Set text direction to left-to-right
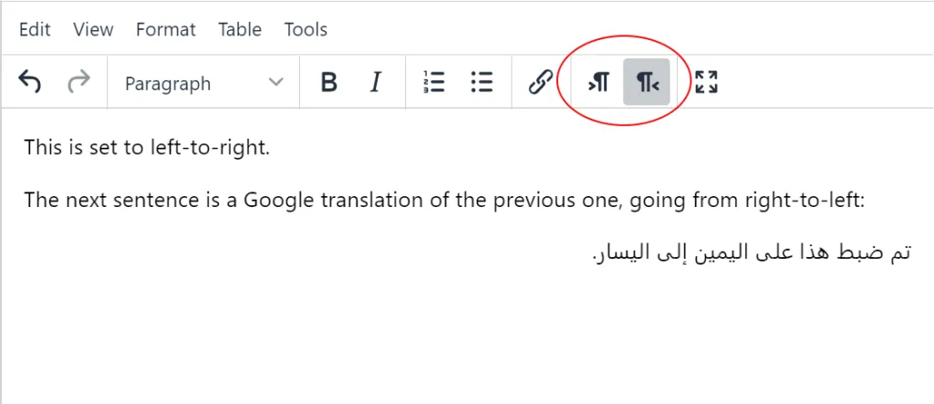 point(598,84)
